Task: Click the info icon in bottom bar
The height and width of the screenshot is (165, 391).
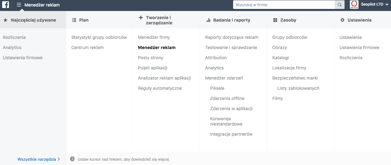Action: pyautogui.click(x=72, y=159)
